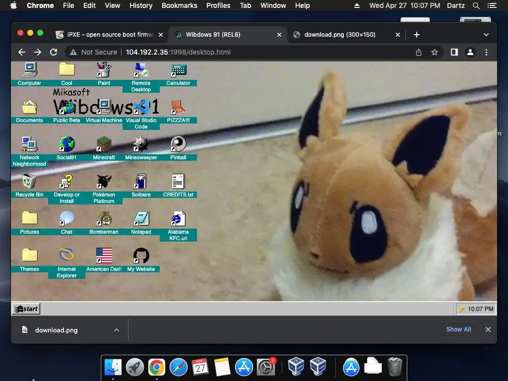This screenshot has width=508, height=381.
Task: Open the Chrome three-dot menu
Action: tap(486, 52)
